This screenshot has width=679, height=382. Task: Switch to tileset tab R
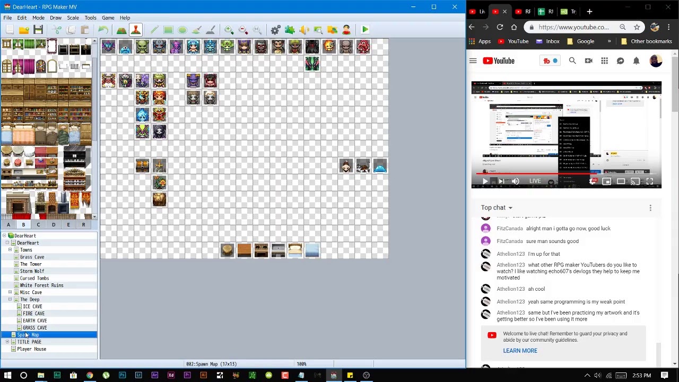point(83,225)
